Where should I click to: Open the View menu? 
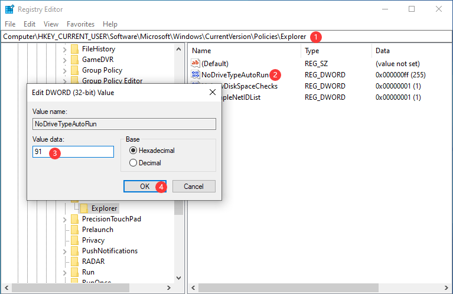click(x=51, y=24)
